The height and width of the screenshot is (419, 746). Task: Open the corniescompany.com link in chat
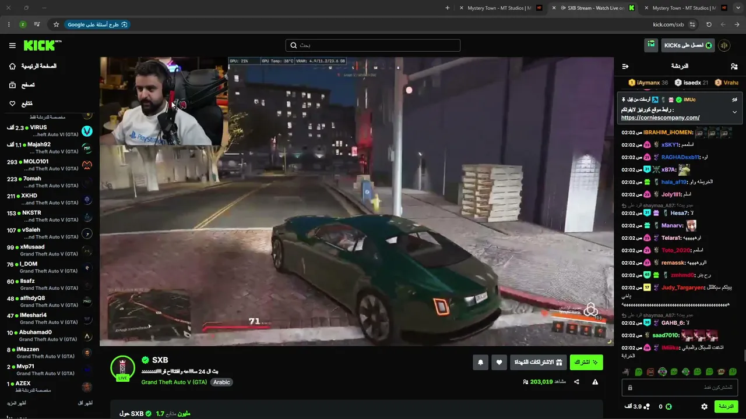pos(660,118)
